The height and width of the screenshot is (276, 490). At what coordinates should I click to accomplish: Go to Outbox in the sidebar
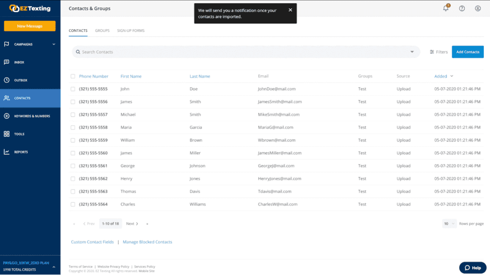point(20,80)
